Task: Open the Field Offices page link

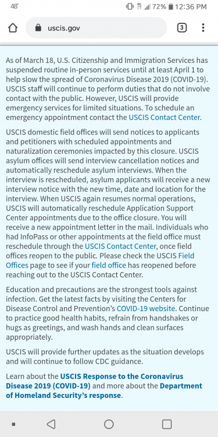Action: pyautogui.click(x=100, y=260)
